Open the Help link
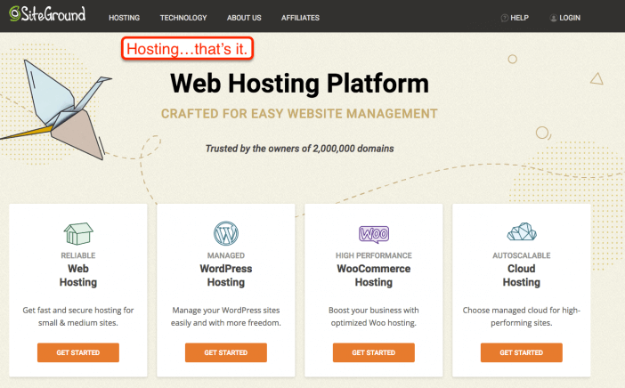The image size is (625, 388). click(x=519, y=18)
